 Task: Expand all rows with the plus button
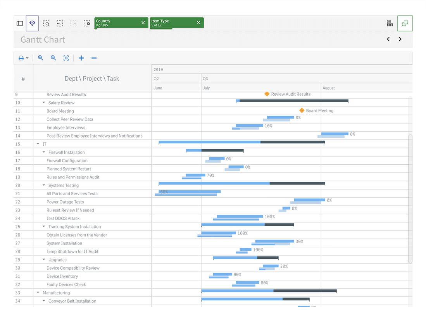pos(81,58)
